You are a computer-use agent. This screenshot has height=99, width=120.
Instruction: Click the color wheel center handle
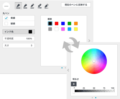(94, 61)
